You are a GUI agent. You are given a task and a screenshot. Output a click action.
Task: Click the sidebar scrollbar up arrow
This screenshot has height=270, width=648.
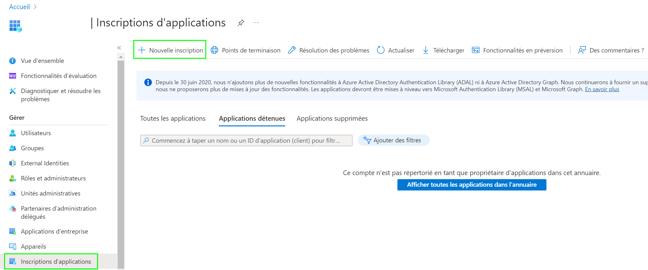tap(121, 57)
